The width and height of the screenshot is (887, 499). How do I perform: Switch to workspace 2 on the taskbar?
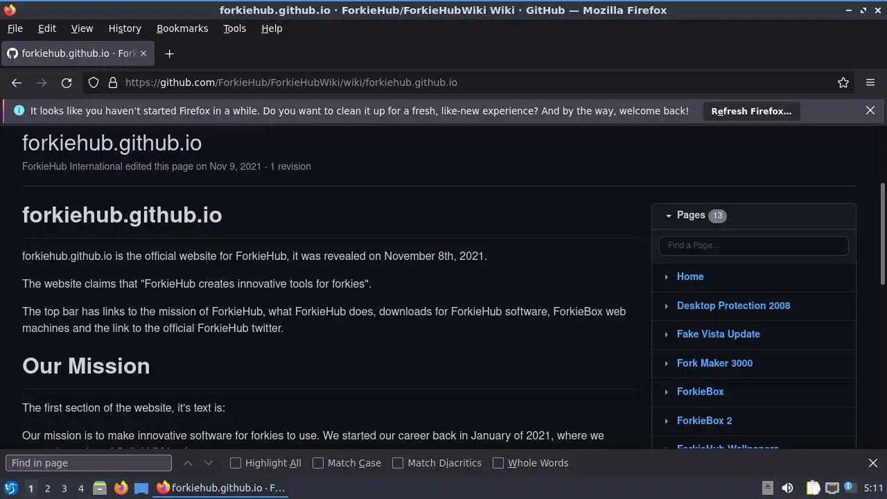point(47,488)
